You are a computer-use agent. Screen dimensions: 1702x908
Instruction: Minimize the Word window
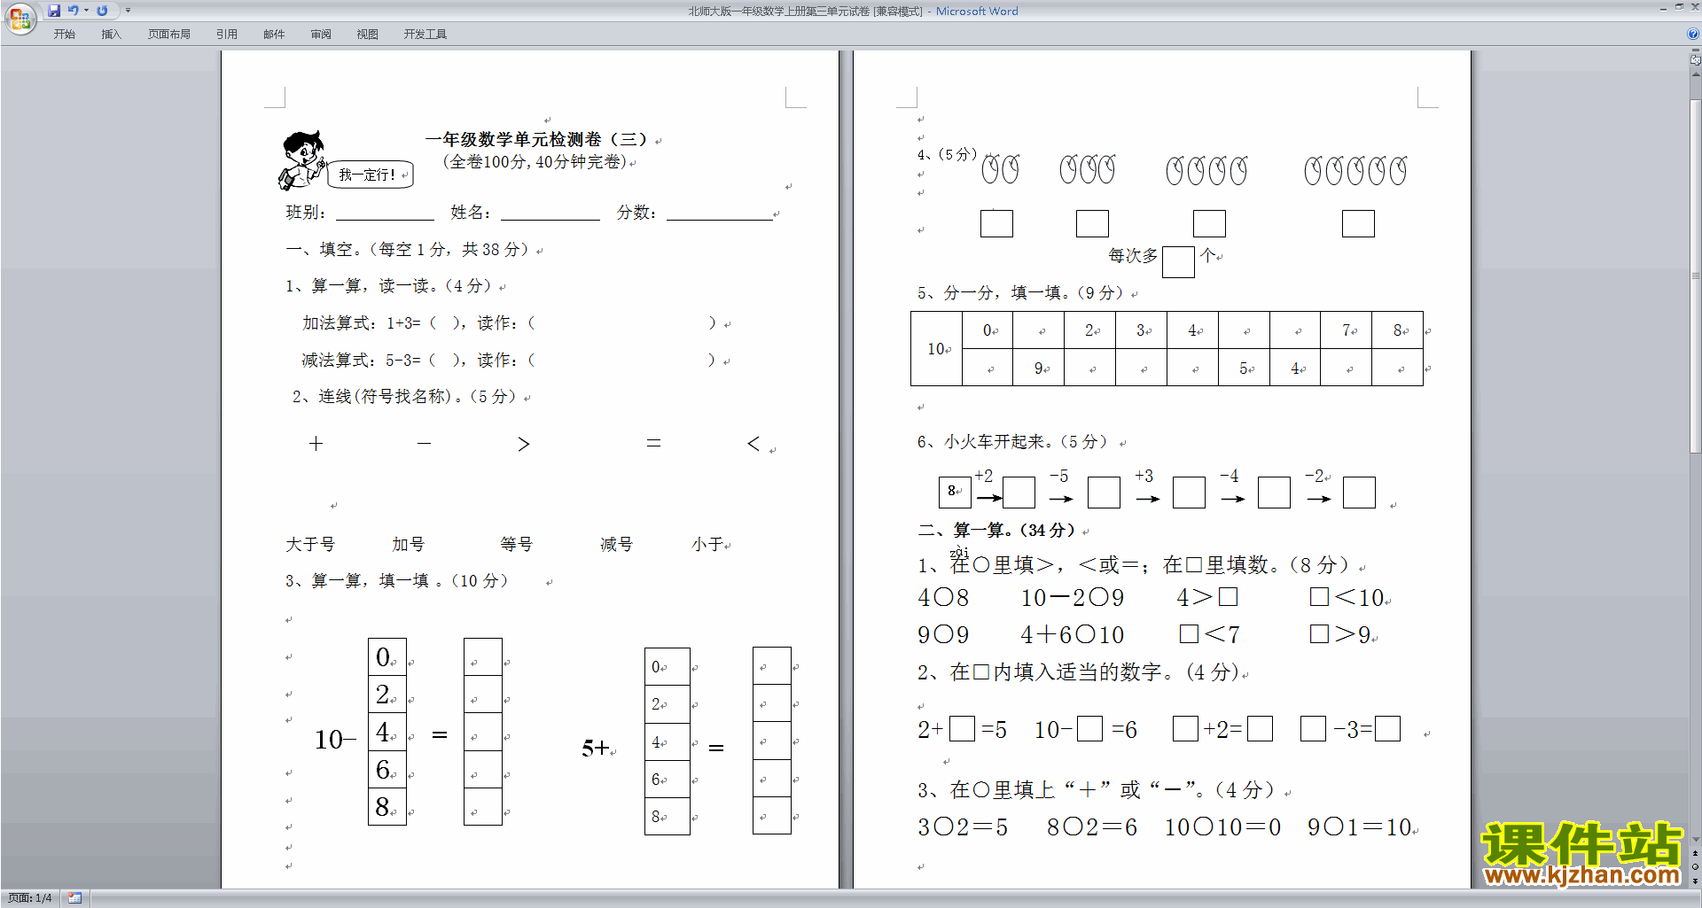coord(1663,8)
